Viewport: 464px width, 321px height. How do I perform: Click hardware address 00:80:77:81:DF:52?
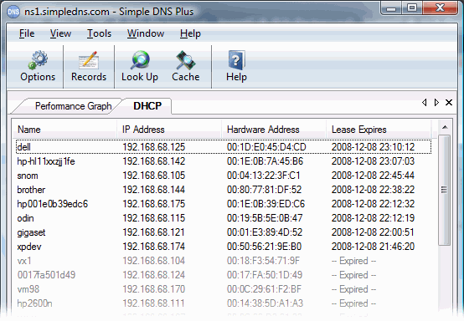[264, 190]
